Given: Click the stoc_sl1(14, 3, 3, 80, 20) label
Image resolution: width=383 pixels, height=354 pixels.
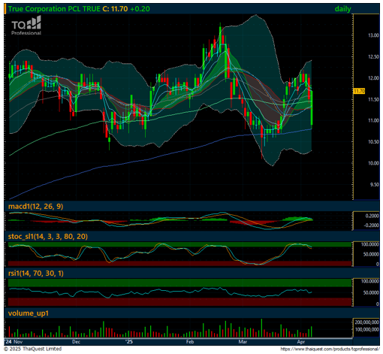Looking at the screenshot, I should (x=48, y=237).
